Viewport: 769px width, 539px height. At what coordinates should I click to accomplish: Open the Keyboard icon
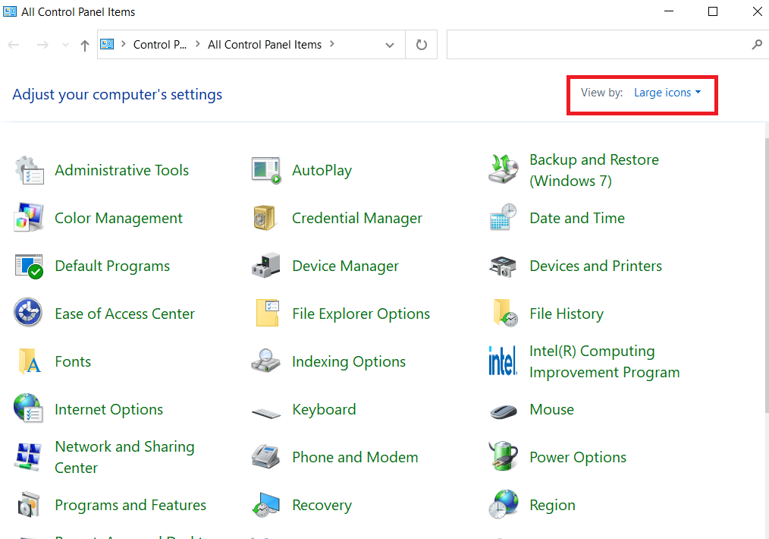tap(266, 412)
